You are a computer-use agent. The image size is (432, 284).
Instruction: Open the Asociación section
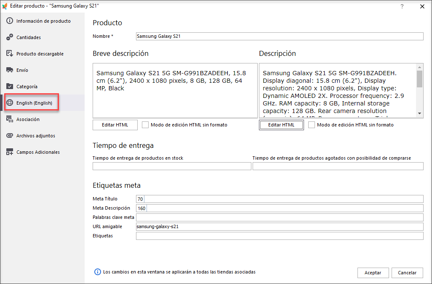pyautogui.click(x=43, y=119)
